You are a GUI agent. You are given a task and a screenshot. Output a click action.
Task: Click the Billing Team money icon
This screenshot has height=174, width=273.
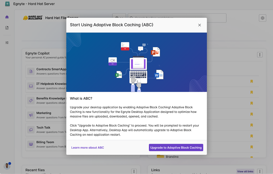31,144
